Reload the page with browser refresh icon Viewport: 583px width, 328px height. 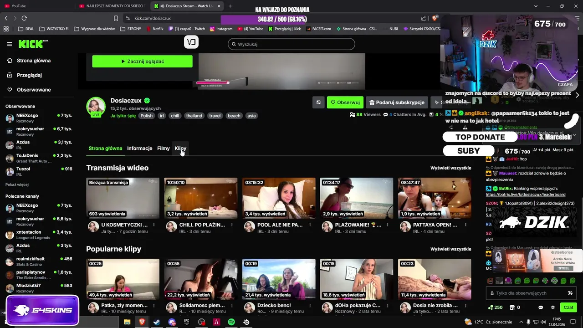24,18
